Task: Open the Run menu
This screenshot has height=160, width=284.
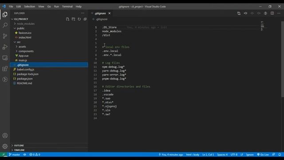Action: 56,7
